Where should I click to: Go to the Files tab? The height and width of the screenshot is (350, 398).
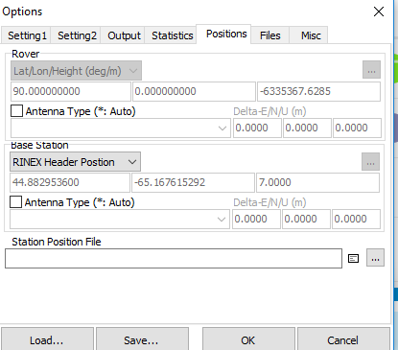click(x=269, y=35)
